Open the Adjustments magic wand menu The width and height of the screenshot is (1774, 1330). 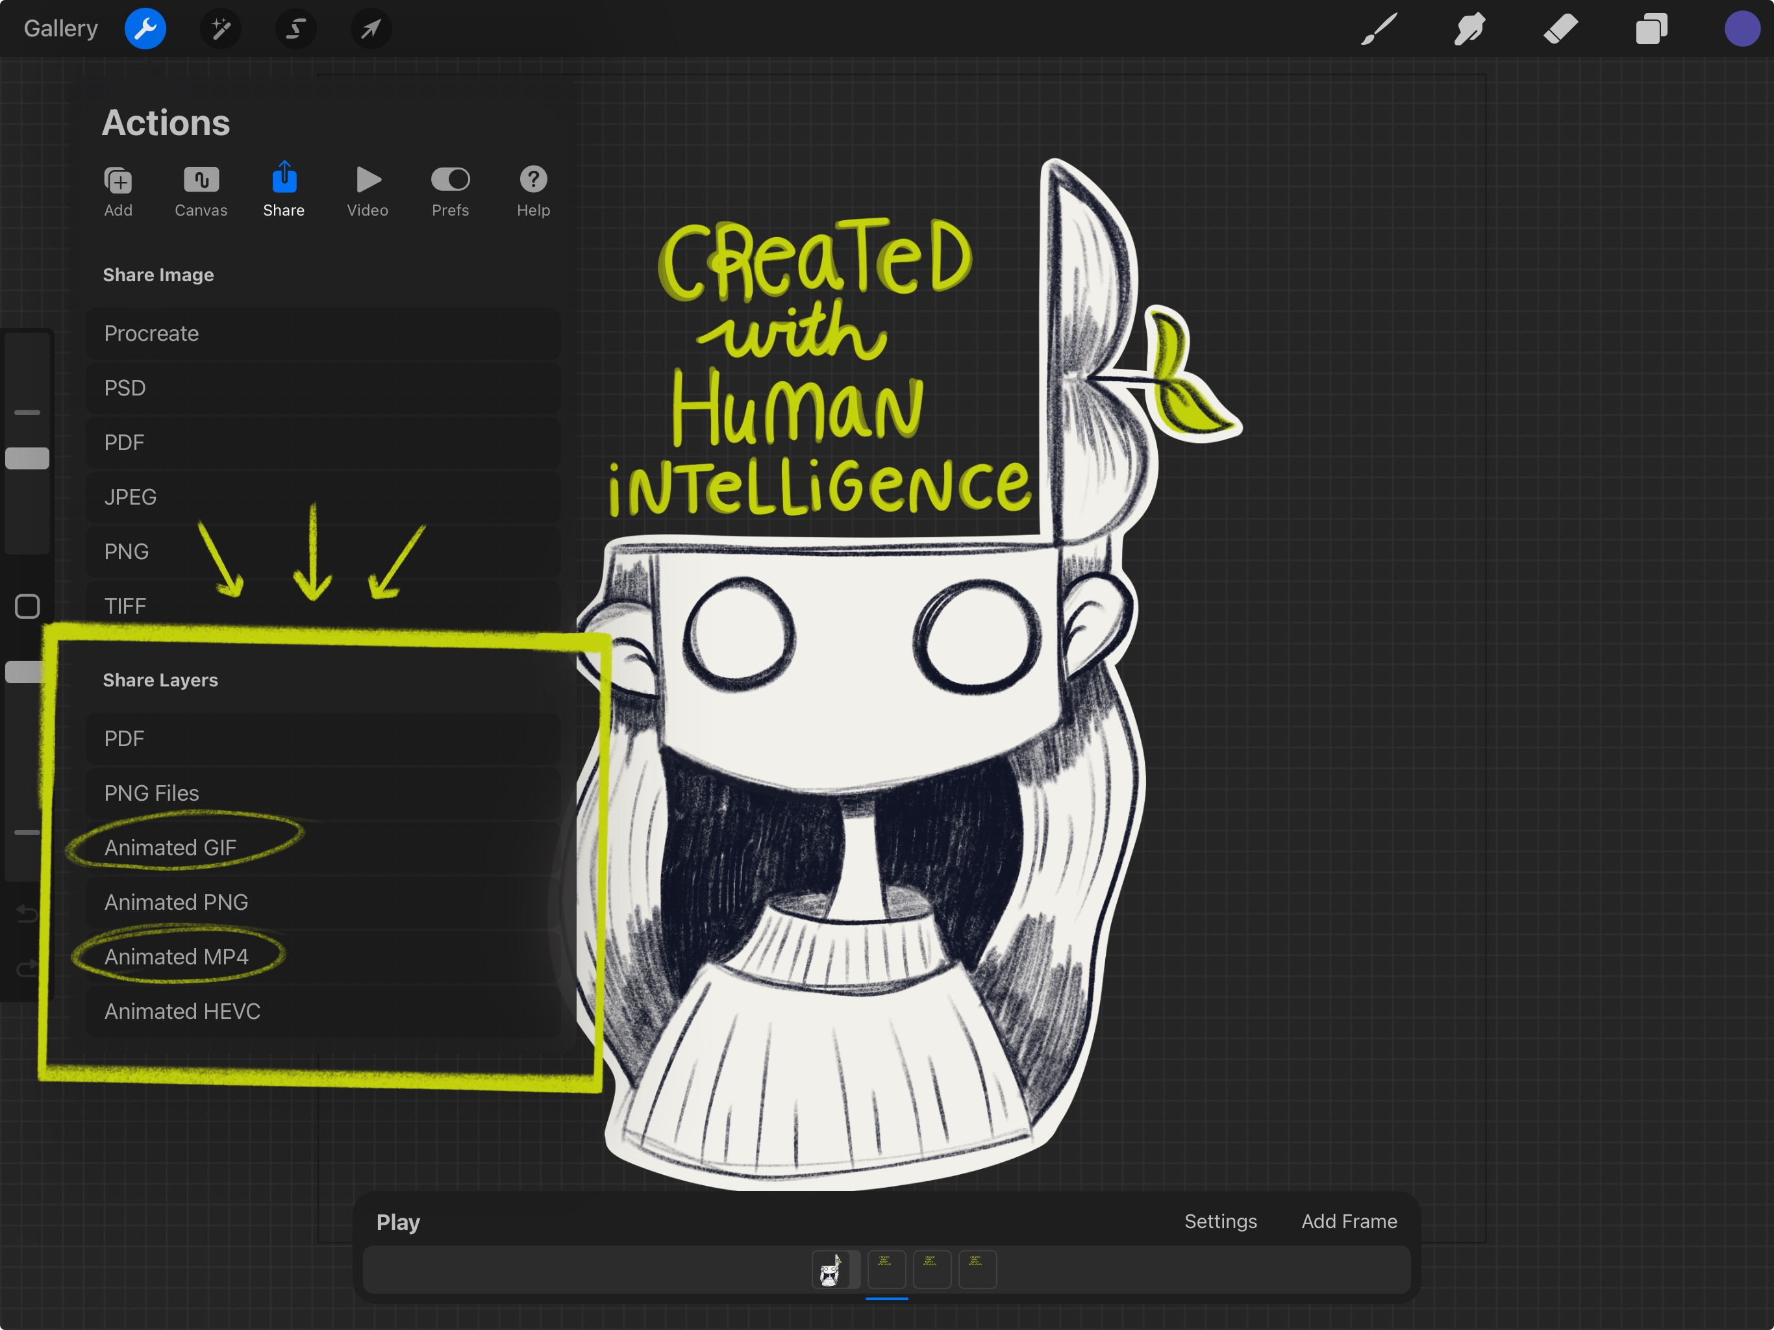(221, 29)
